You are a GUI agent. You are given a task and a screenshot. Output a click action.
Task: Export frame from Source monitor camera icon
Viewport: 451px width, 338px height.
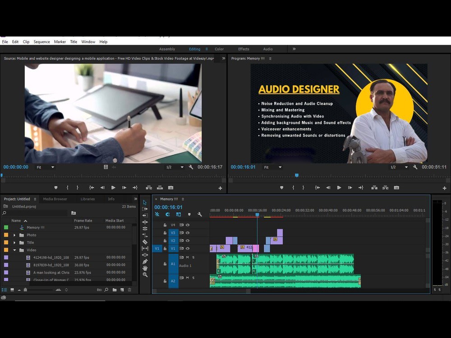pos(170,187)
